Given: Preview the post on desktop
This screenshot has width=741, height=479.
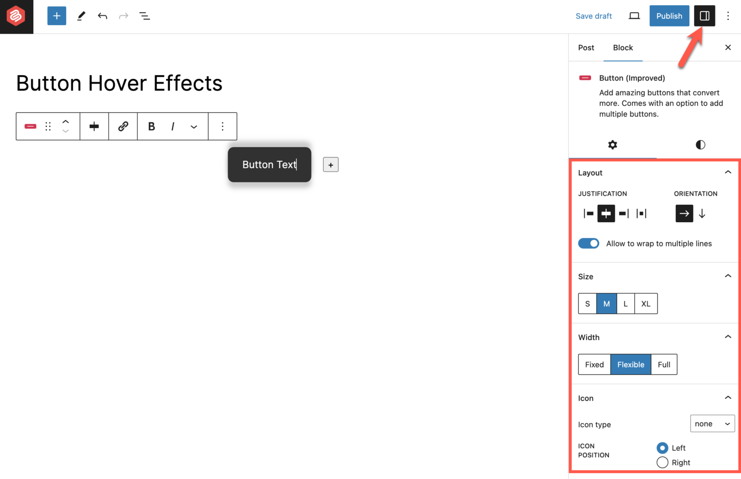Looking at the screenshot, I should 634,15.
